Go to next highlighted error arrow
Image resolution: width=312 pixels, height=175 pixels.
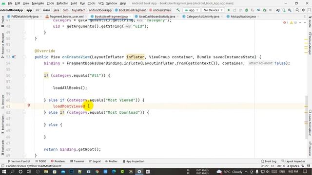coord(305,23)
